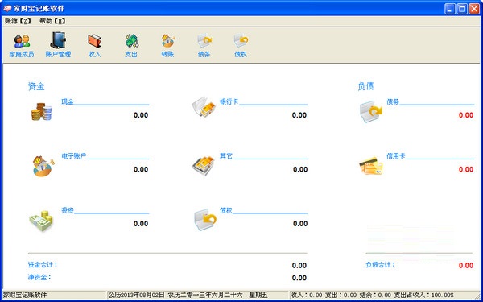Screen dimensions: 483x302
Task: Click the 银行卡 account label link
Action: click(229, 101)
